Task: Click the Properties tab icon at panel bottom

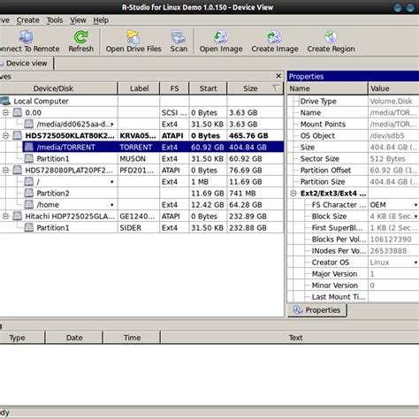Action: [298, 309]
